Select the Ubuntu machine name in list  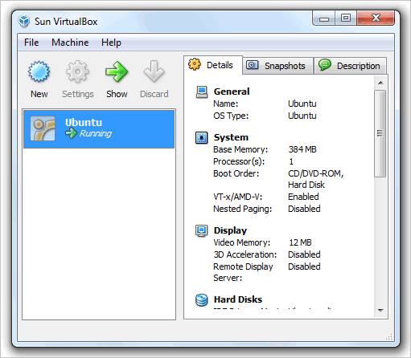point(84,122)
